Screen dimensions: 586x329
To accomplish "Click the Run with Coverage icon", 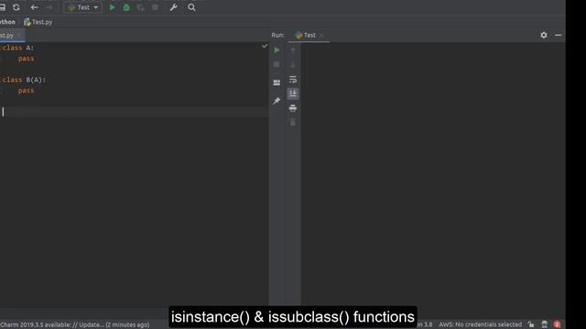I will 140,7.
